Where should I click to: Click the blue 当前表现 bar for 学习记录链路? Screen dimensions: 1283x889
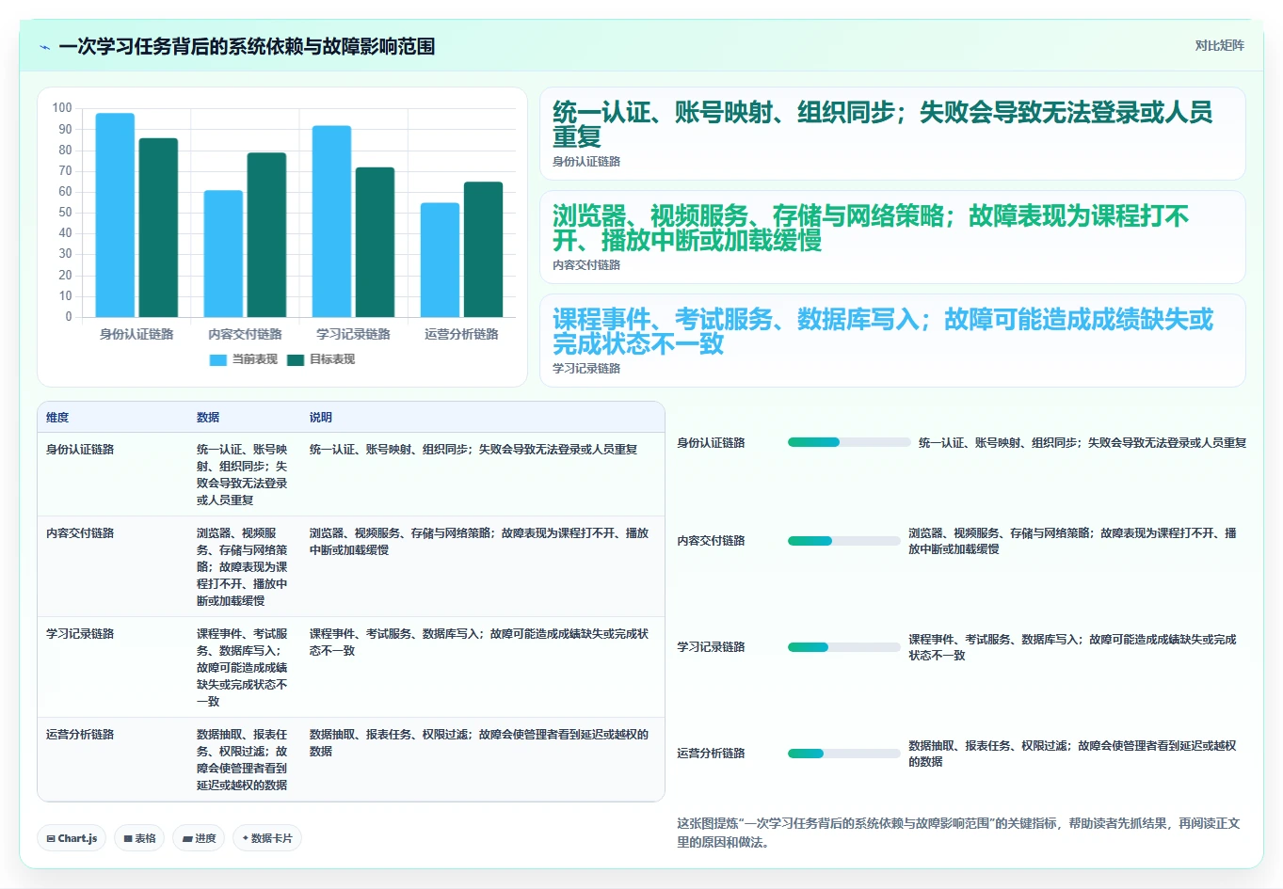[331, 221]
